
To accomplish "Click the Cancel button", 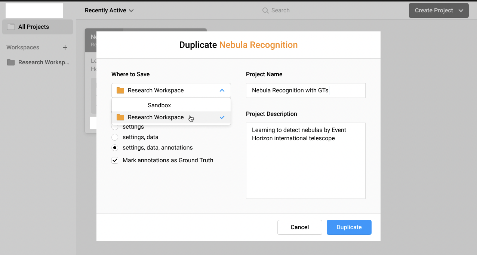I will pos(299,227).
